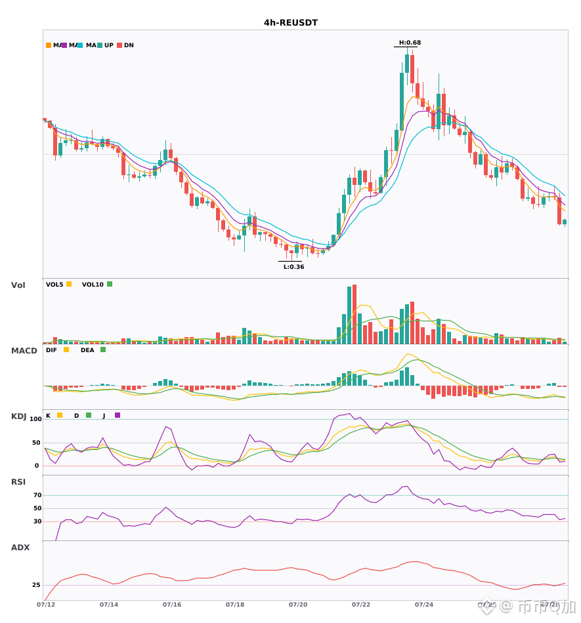The width and height of the screenshot is (581, 623).
Task: Click the 07/24 date label
Action: 424,605
